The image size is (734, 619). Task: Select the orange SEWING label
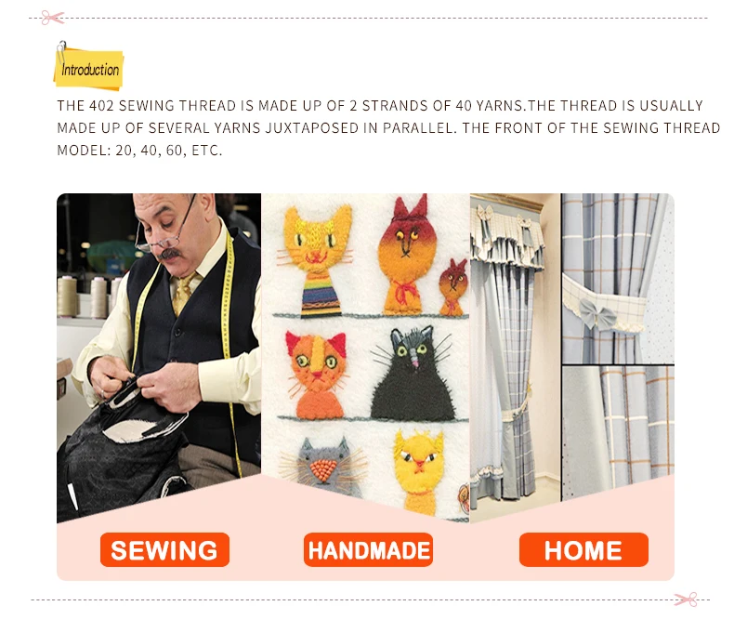164,549
